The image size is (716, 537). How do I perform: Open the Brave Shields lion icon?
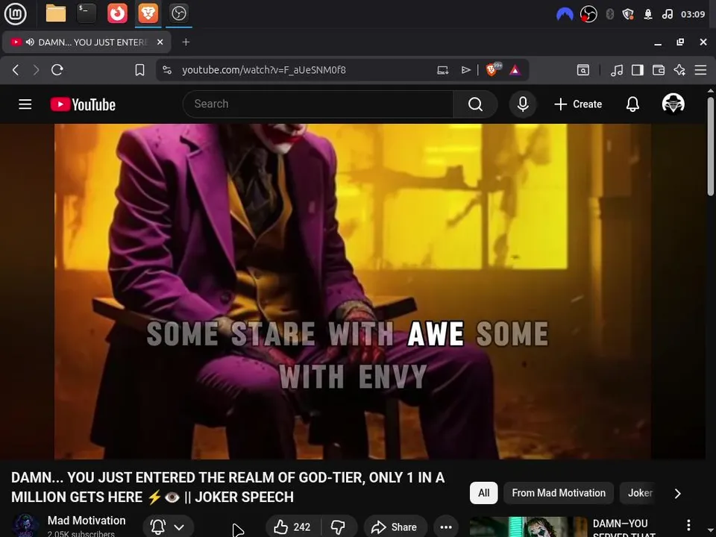(x=493, y=69)
